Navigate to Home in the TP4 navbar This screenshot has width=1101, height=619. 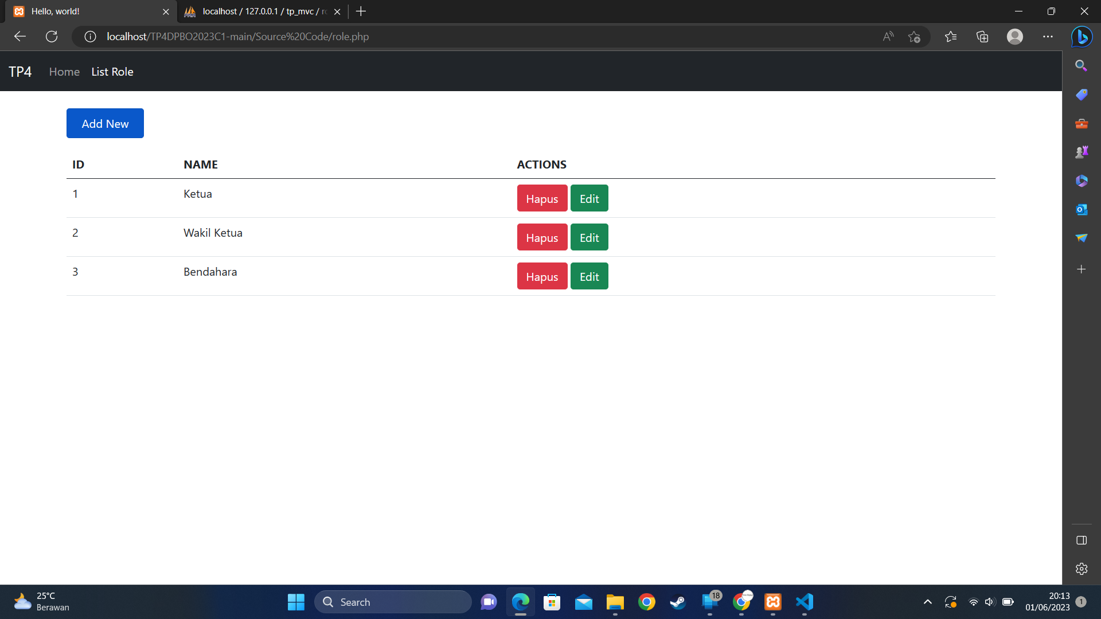point(64,71)
